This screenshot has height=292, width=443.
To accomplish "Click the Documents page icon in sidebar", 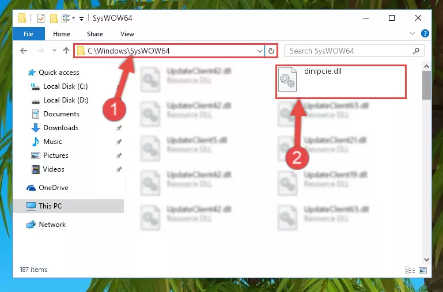I will click(36, 114).
